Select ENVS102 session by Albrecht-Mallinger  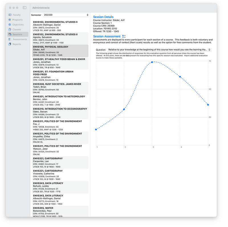(60, 26)
